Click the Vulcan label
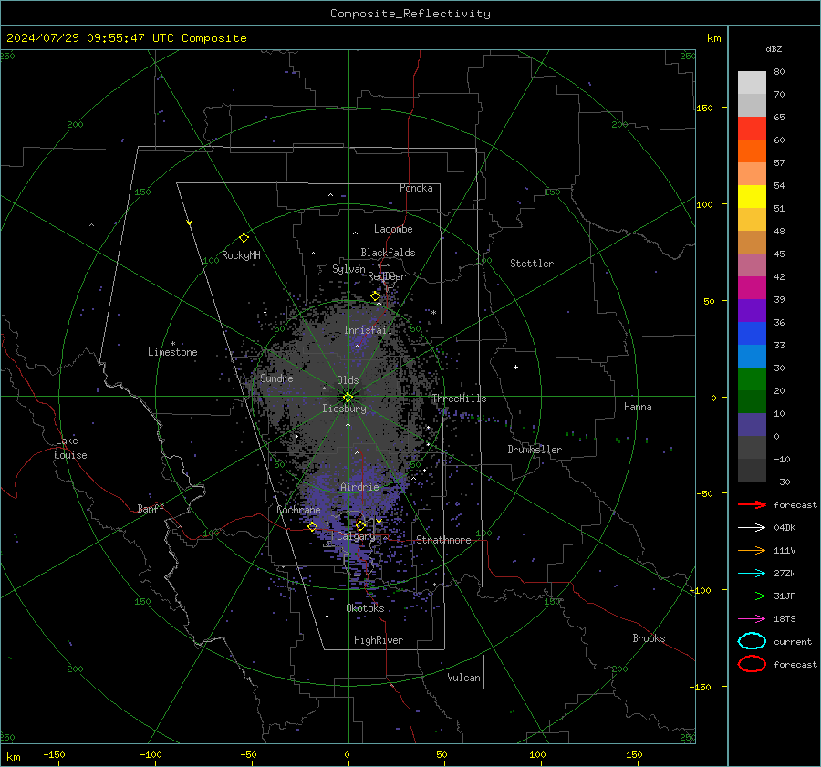 pyautogui.click(x=463, y=678)
